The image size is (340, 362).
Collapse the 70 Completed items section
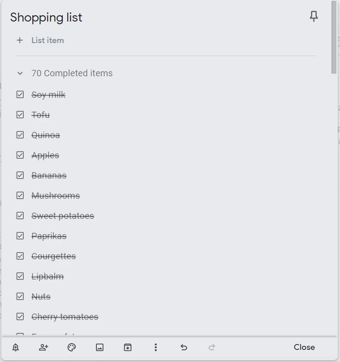(x=20, y=73)
